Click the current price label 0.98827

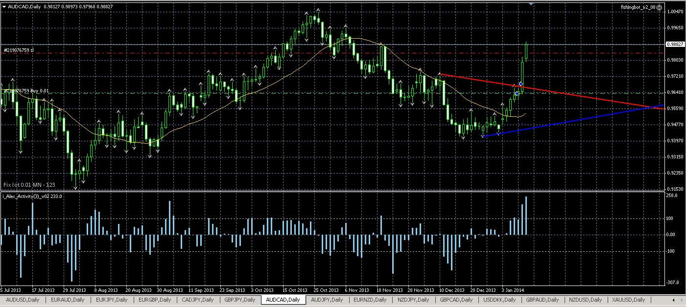click(x=675, y=44)
